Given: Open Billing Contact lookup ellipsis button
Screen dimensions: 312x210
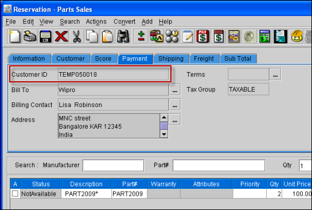Looking at the screenshot, I should pos(175,104).
